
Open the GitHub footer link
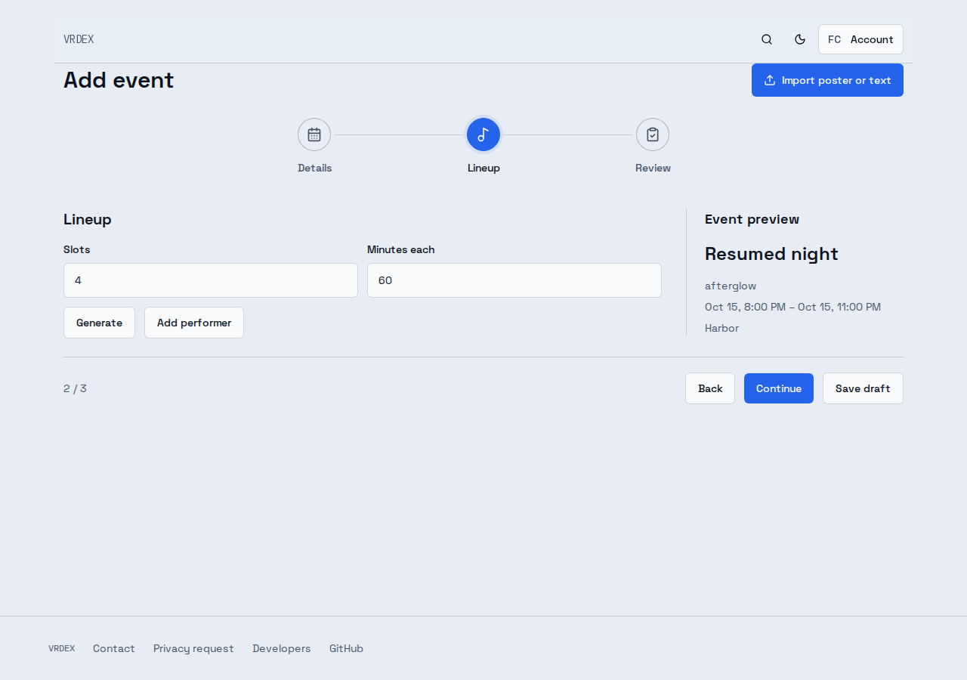[x=346, y=648]
